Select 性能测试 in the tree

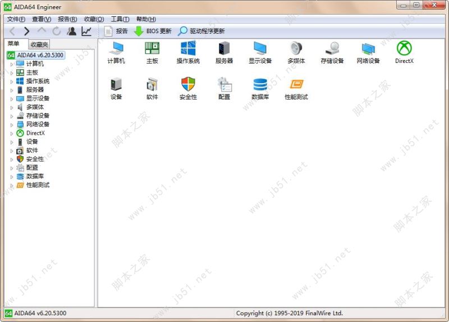pyautogui.click(x=38, y=185)
